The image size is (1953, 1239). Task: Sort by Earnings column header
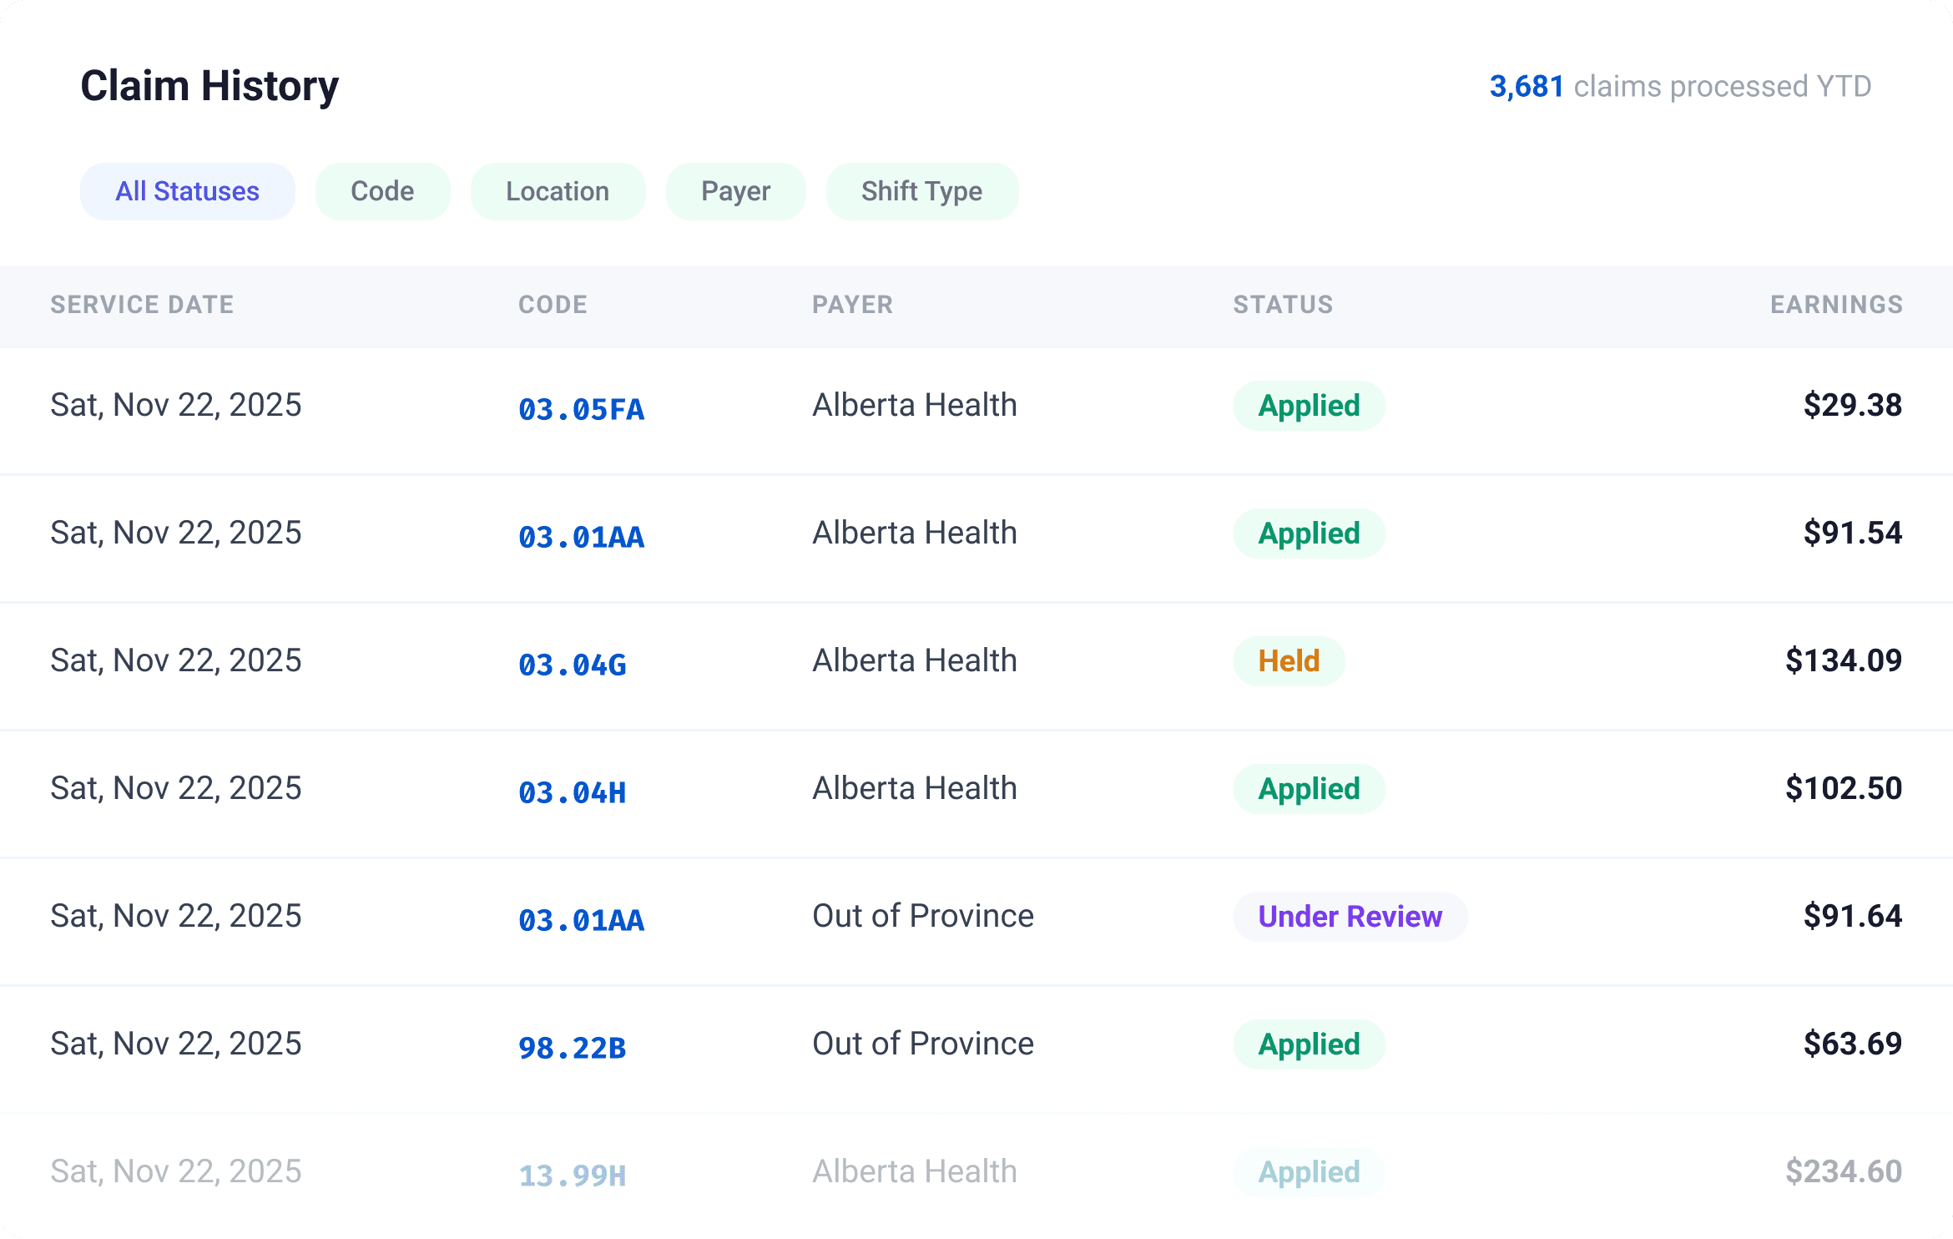[1836, 305]
